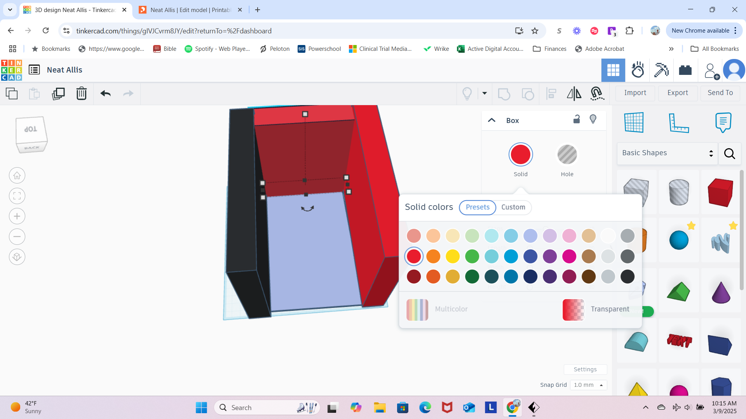Undo the last action
746x419 pixels.
click(x=106, y=93)
